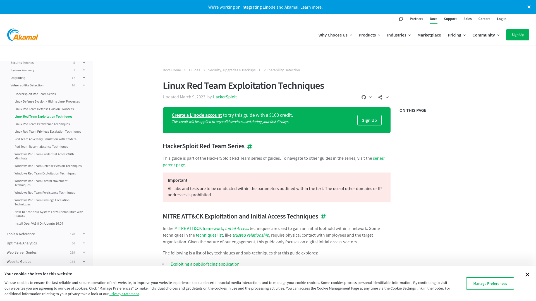The width and height of the screenshot is (536, 301).
Task: Expand the System Recovery section chevron
Action: 84,70
